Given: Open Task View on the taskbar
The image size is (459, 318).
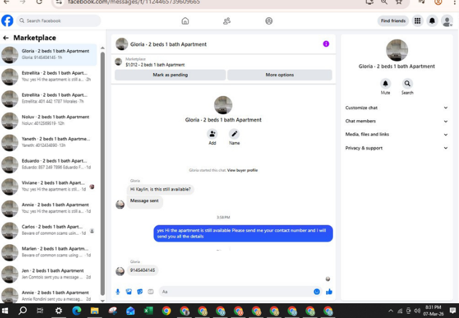Looking at the screenshot, I should coord(40,311).
